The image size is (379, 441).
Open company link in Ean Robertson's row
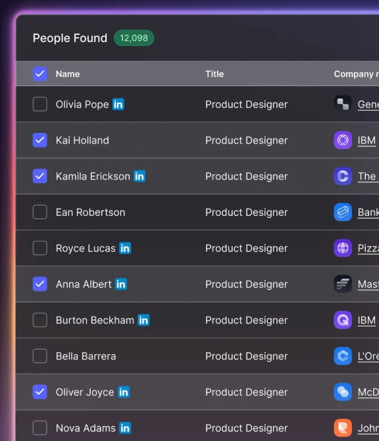368,213
